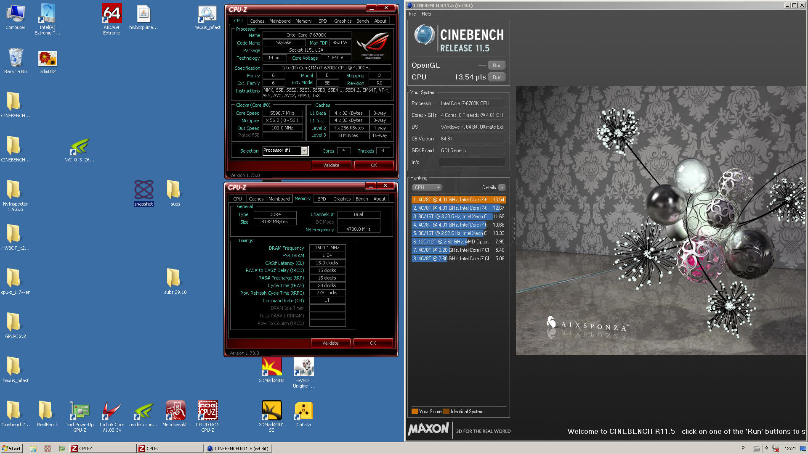This screenshot has height=454, width=808.
Task: Open Bench tab in upper CPU-Z
Action: (362, 21)
